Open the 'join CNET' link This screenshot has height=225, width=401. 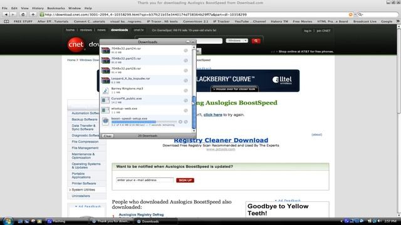(323, 31)
